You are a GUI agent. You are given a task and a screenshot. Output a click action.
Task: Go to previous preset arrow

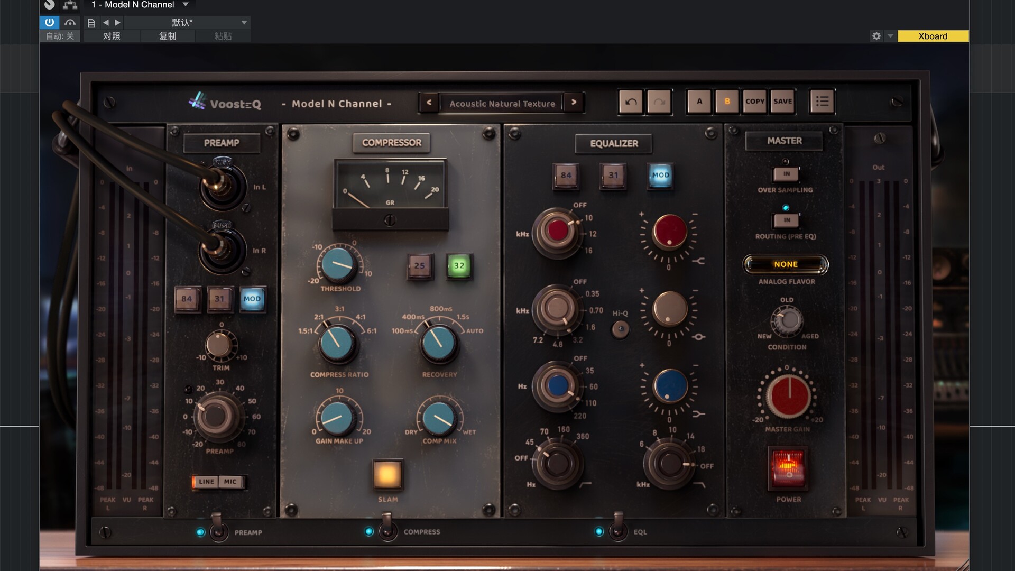coord(429,103)
